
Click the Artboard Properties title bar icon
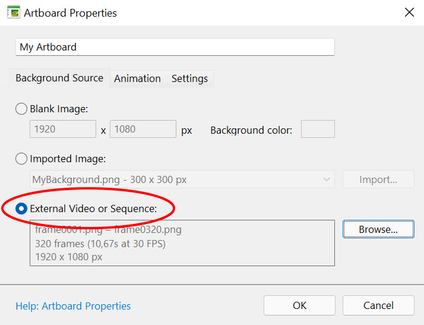point(14,12)
